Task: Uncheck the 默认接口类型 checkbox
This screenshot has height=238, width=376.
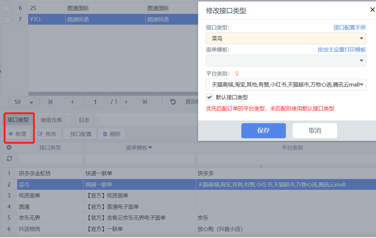Action: (x=210, y=97)
